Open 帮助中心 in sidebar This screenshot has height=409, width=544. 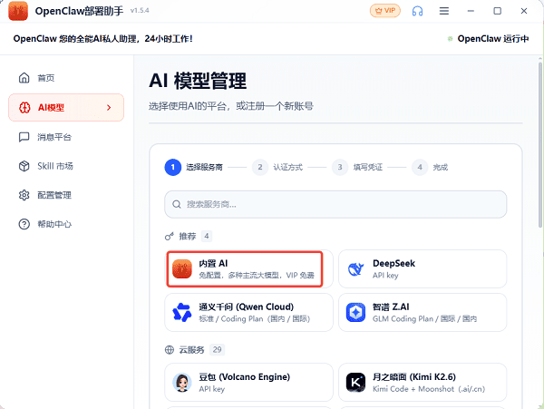pos(66,224)
